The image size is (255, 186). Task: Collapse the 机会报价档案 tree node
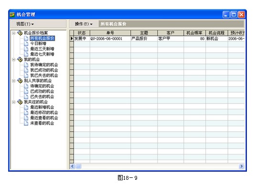(14, 33)
